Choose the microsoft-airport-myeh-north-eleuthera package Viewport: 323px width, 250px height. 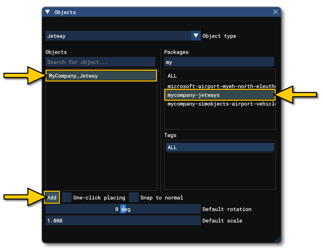(x=221, y=86)
